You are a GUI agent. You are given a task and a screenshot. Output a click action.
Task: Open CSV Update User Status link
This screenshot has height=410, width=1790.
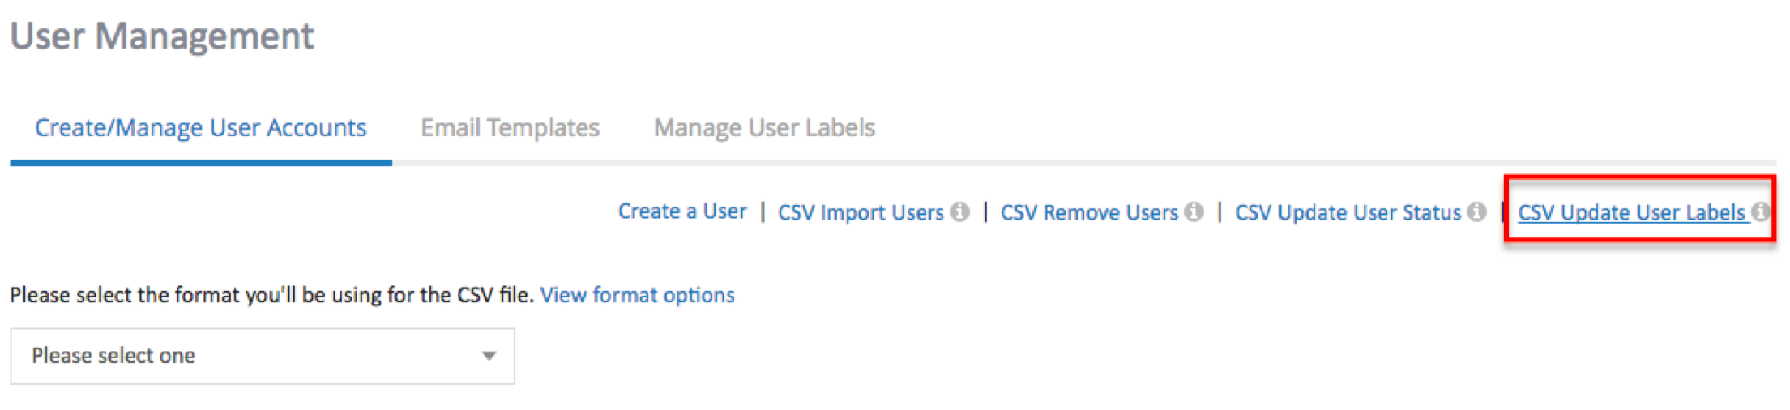point(1348,212)
